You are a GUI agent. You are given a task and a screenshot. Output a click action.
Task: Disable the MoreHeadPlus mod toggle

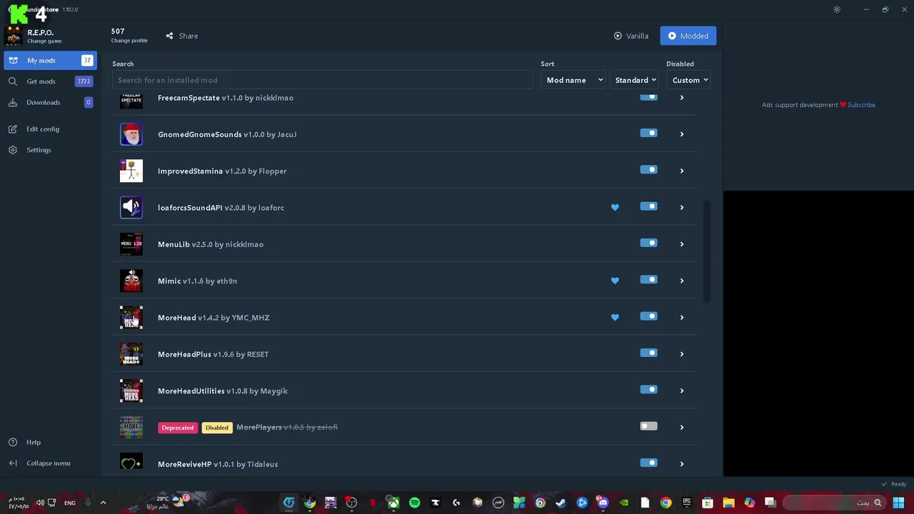coord(648,353)
